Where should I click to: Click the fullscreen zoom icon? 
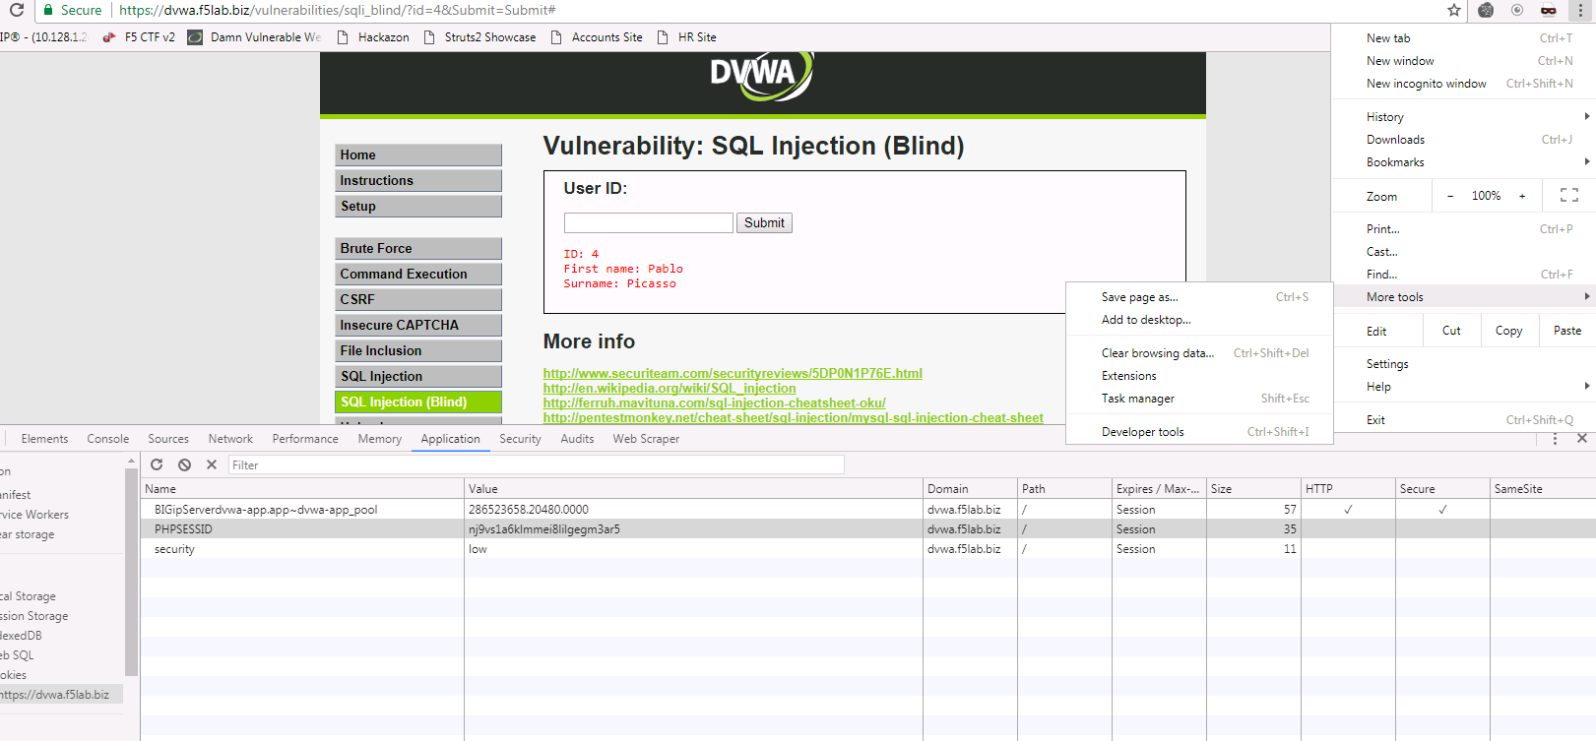1569,196
